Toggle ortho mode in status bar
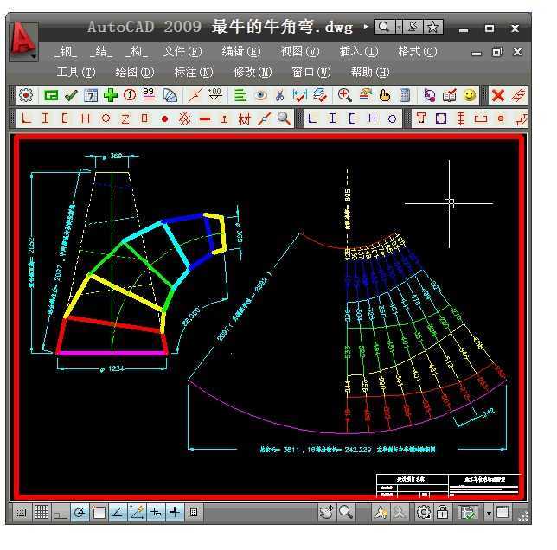Viewport: 557px width, 550px height. coord(60,512)
